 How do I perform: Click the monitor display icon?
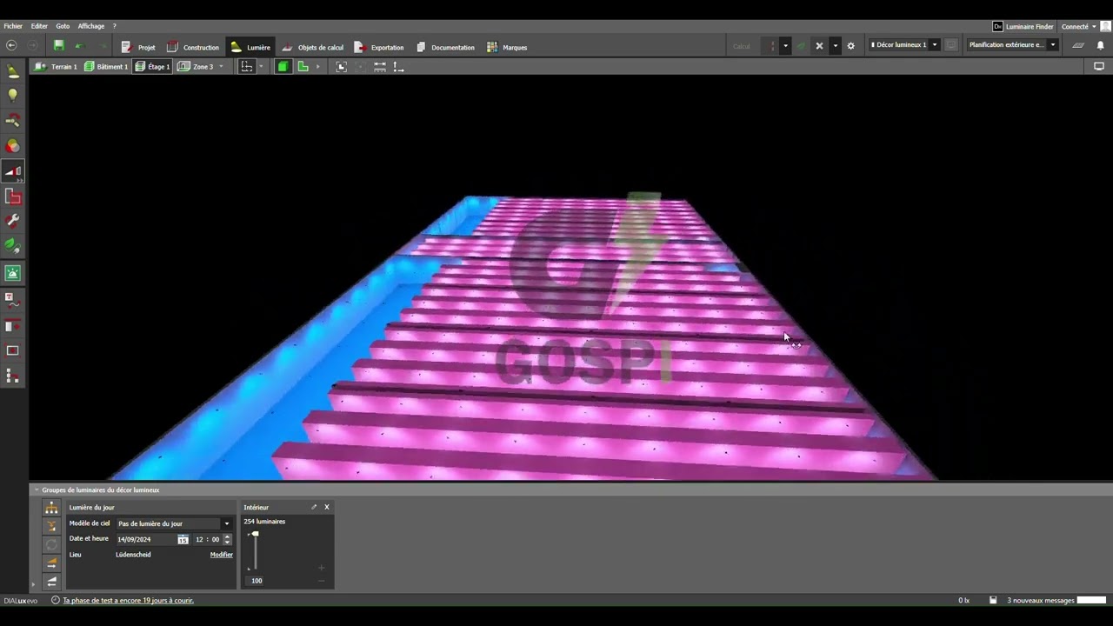point(1099,66)
